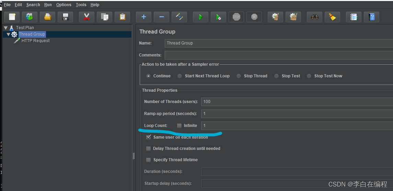The image size is (393, 191).
Task: Collapse the Test Plan tree node
Action: tap(6, 28)
